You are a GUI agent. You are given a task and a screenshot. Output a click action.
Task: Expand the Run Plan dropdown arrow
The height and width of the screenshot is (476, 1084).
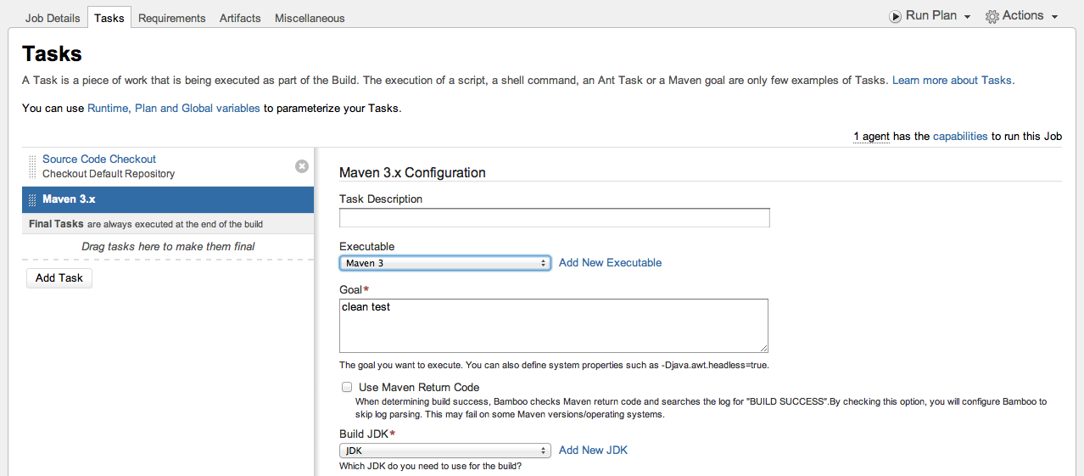click(967, 17)
